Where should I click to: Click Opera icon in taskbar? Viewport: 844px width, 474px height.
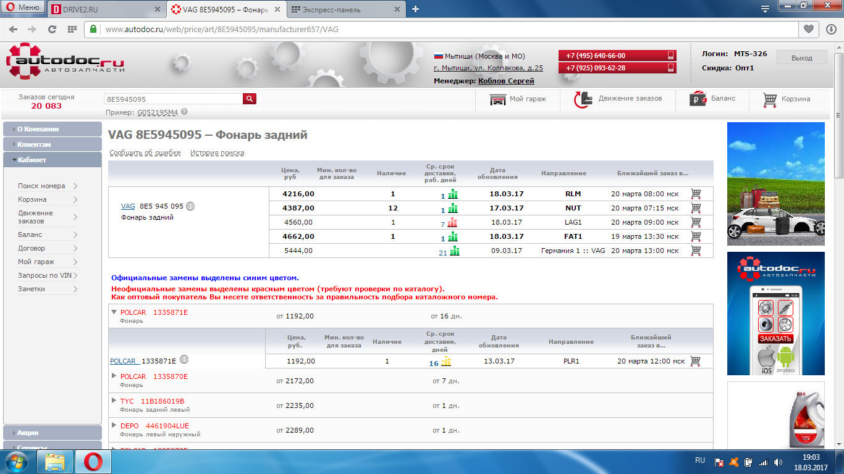[x=93, y=462]
